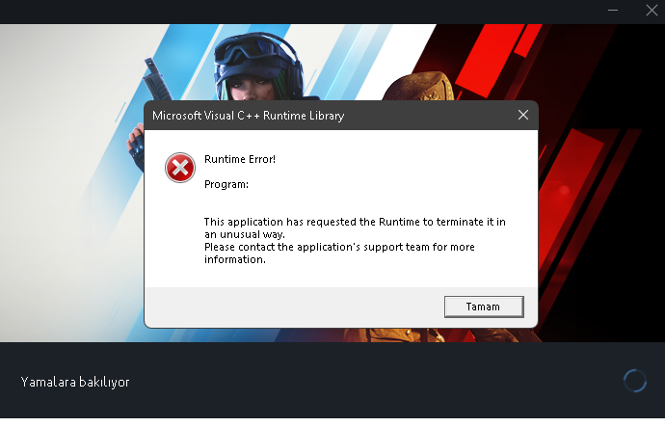Screen dimensions: 665x427
Task: Click the red error icon in the dialog
Action: pyautogui.click(x=180, y=168)
